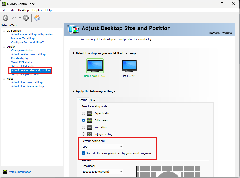Open Adjust desktop color settings
Viewport: 240px width, 178px height.
click(29, 54)
